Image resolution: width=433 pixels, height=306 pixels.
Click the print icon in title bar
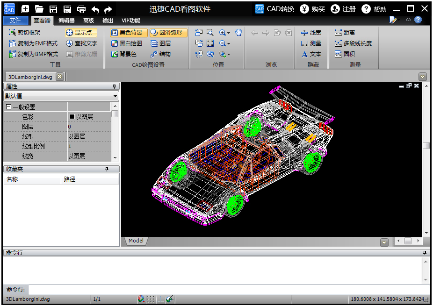tap(81, 9)
